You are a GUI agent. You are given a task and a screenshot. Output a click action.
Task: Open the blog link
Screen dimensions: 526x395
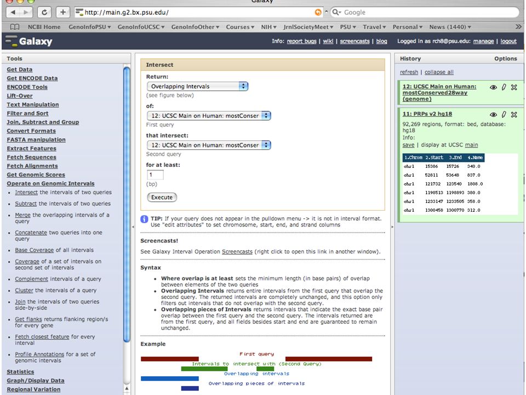pos(381,41)
